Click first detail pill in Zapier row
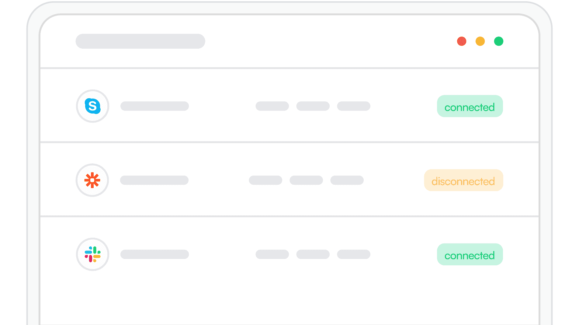The image size is (579, 325). pyautogui.click(x=265, y=180)
